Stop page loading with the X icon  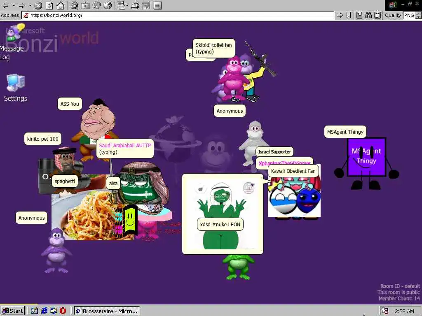click(38, 5)
